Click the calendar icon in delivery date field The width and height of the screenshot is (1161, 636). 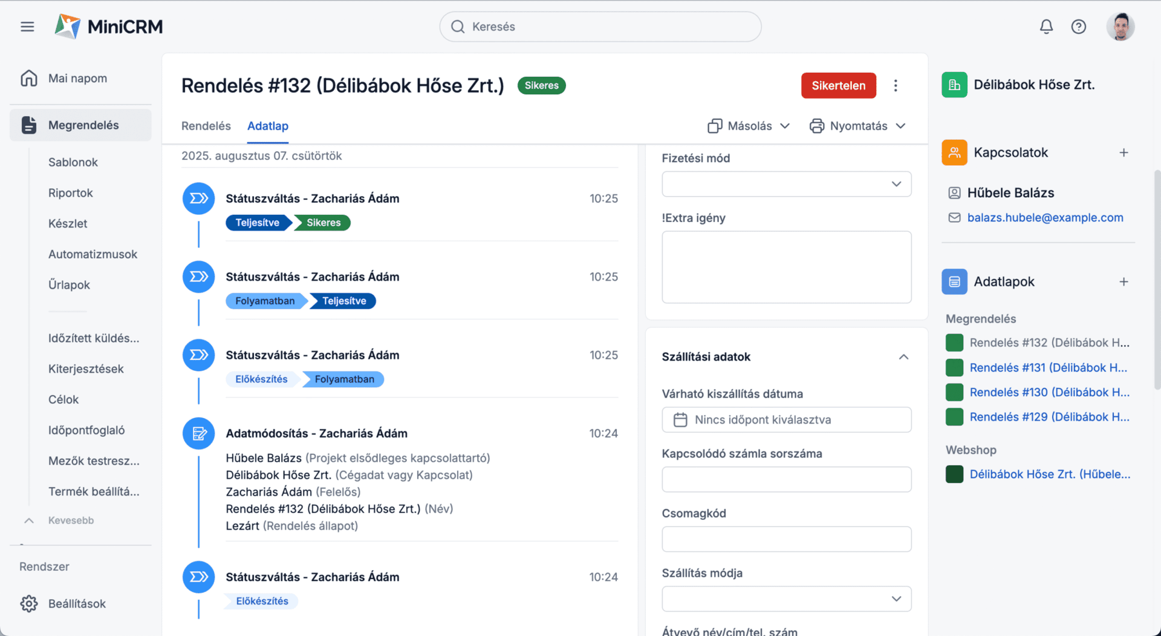click(680, 419)
